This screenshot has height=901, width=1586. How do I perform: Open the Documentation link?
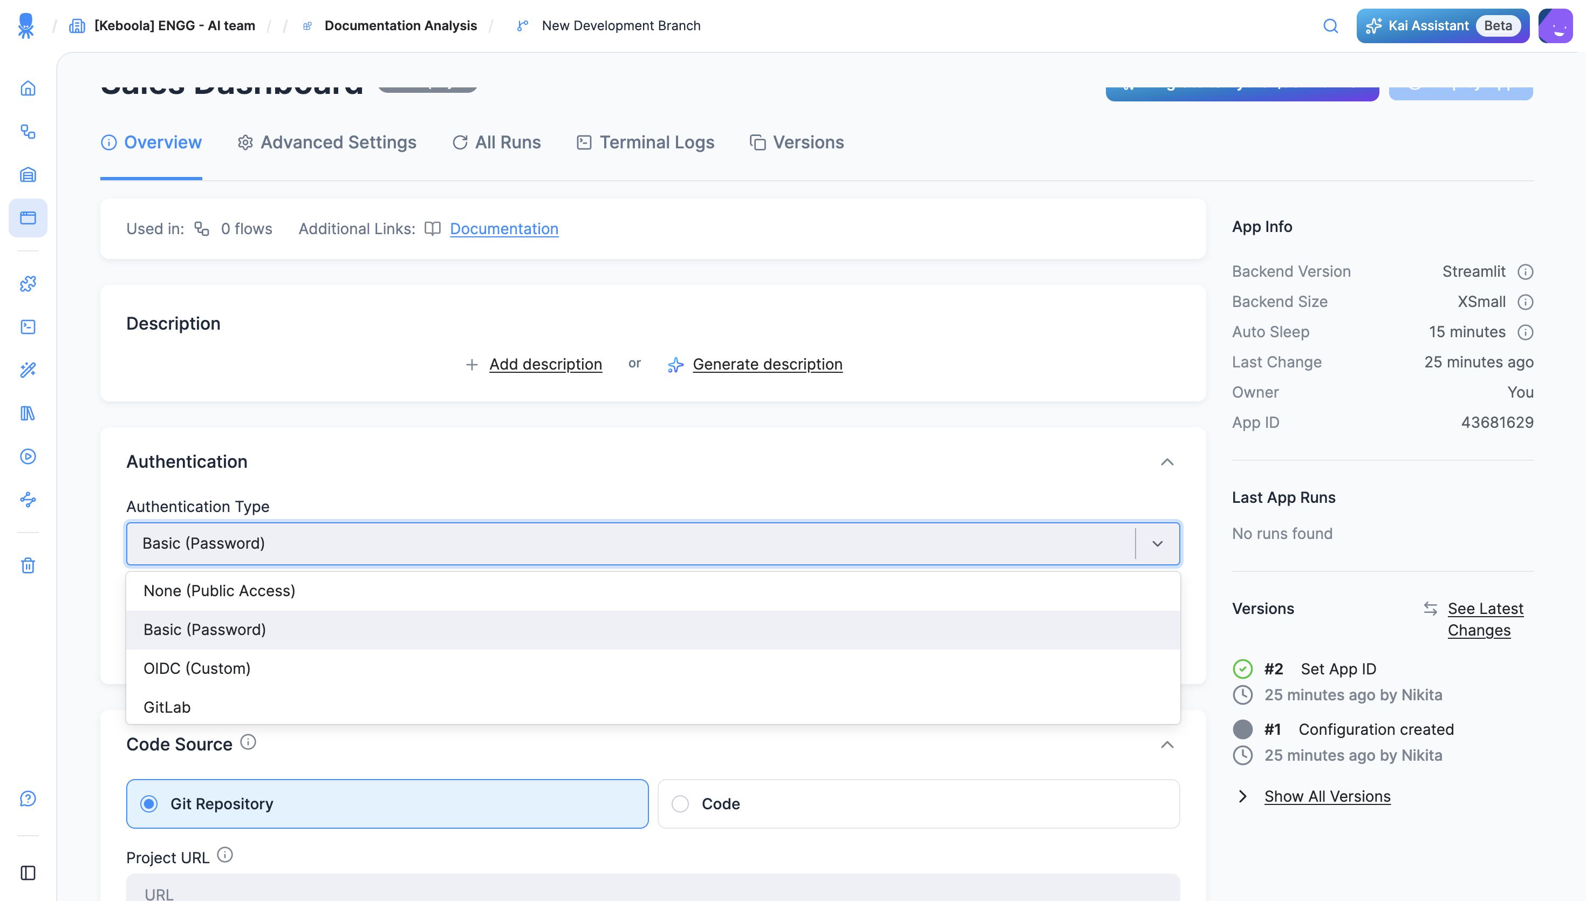(504, 229)
